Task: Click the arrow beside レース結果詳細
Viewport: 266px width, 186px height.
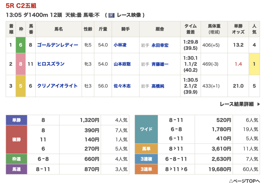Action: [x=258, y=104]
